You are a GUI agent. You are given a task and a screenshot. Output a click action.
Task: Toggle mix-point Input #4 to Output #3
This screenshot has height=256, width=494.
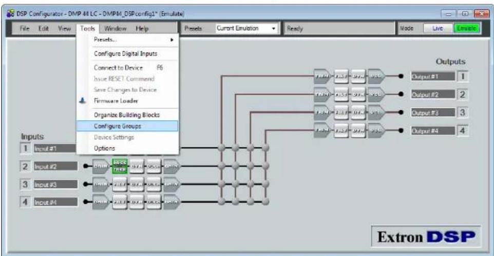point(251,201)
